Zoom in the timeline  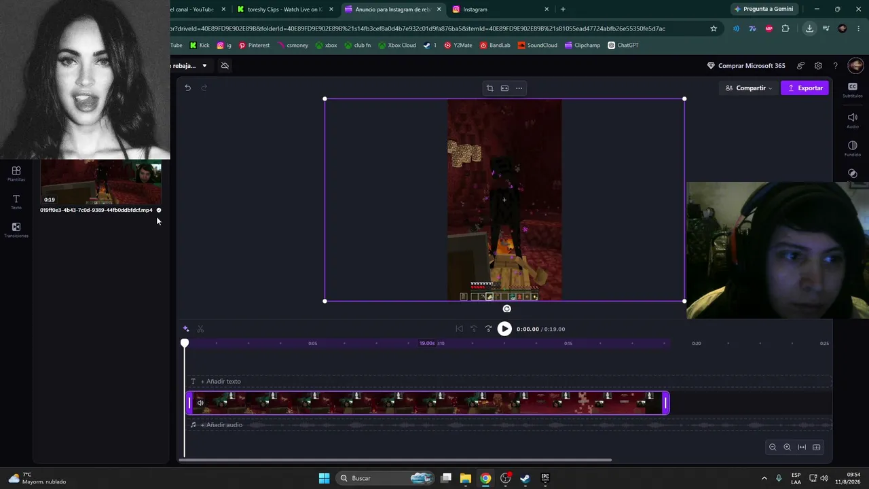(x=787, y=447)
